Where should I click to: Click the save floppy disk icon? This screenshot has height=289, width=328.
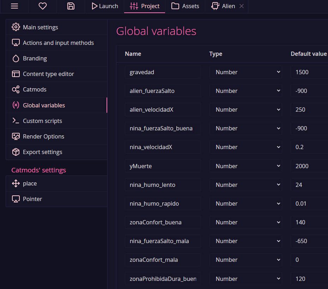point(71,6)
